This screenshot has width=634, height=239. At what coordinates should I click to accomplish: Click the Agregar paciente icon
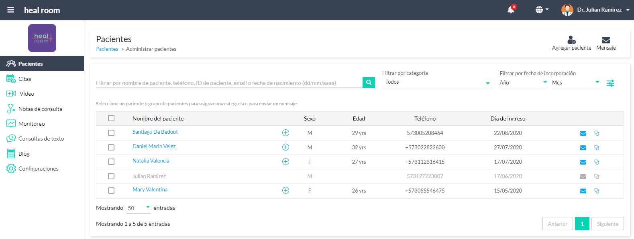[x=571, y=40]
